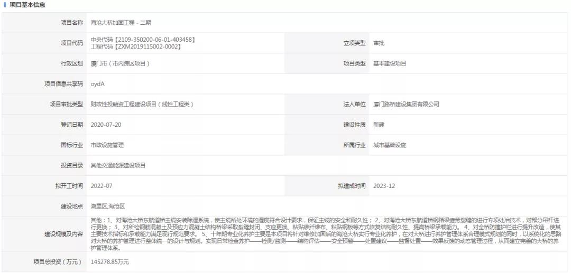Select the 项目总投资（万元）label
Image resolution: width=571 pixels, height=273 pixels.
tap(58, 261)
